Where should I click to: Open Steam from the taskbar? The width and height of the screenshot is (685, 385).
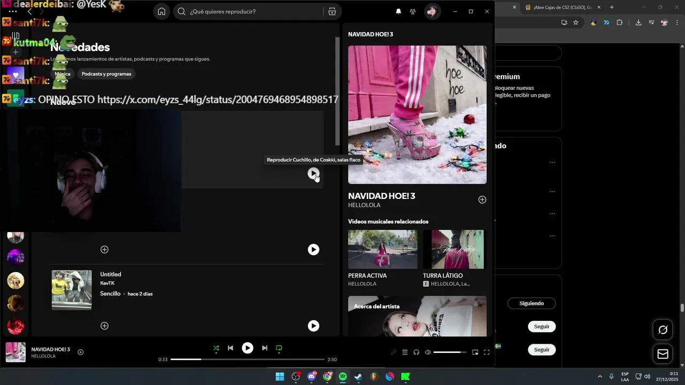click(x=359, y=376)
